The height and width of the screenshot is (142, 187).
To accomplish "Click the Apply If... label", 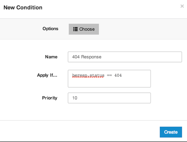I will (x=47, y=75).
